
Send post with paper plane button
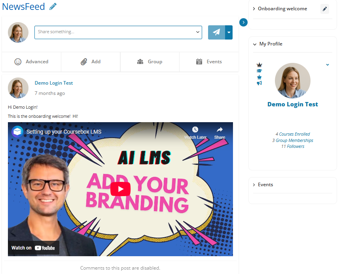pyautogui.click(x=216, y=32)
